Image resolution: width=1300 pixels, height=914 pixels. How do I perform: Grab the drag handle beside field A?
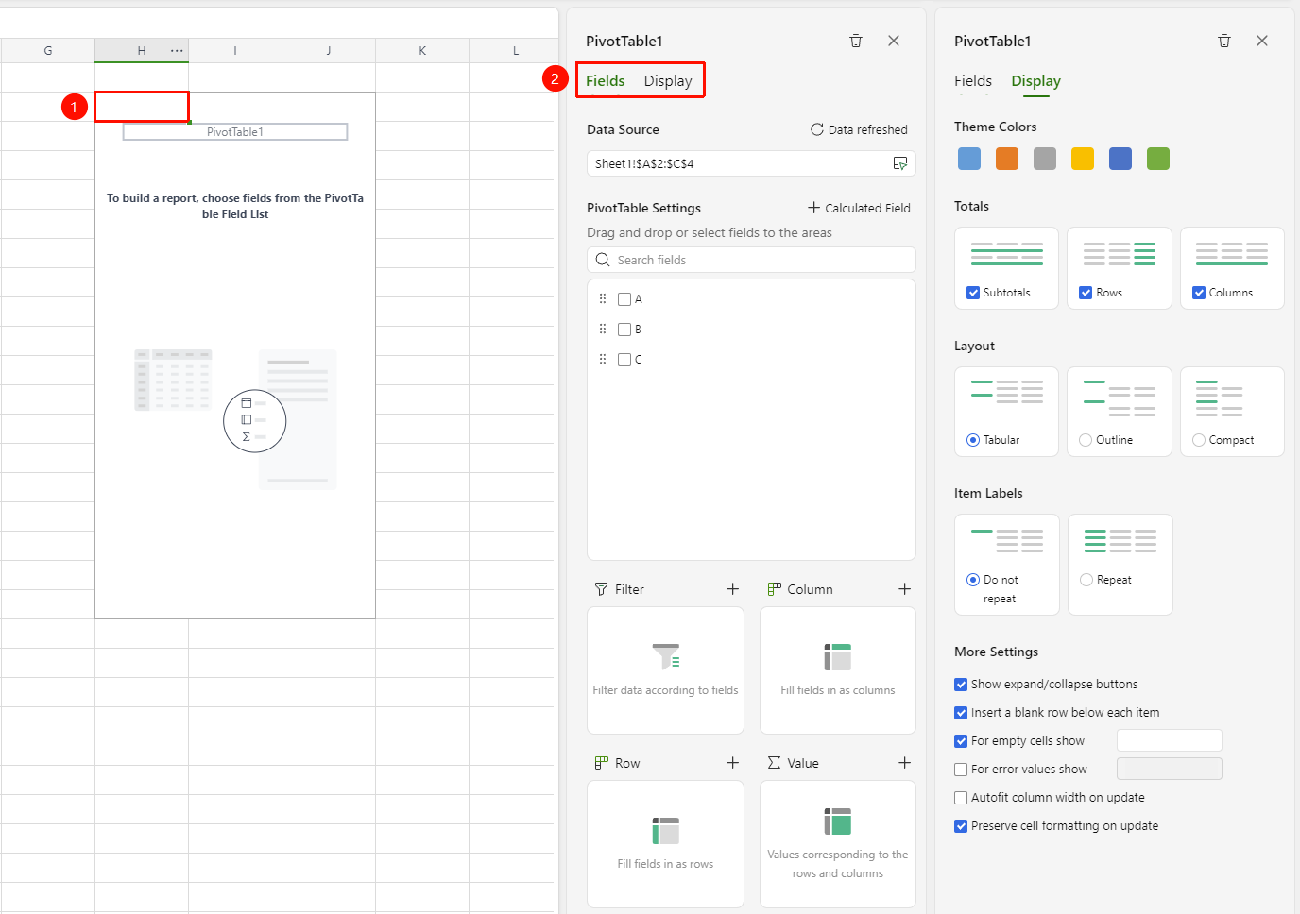[x=603, y=299]
